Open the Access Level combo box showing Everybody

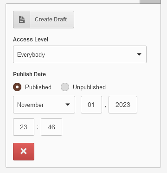(x=80, y=54)
